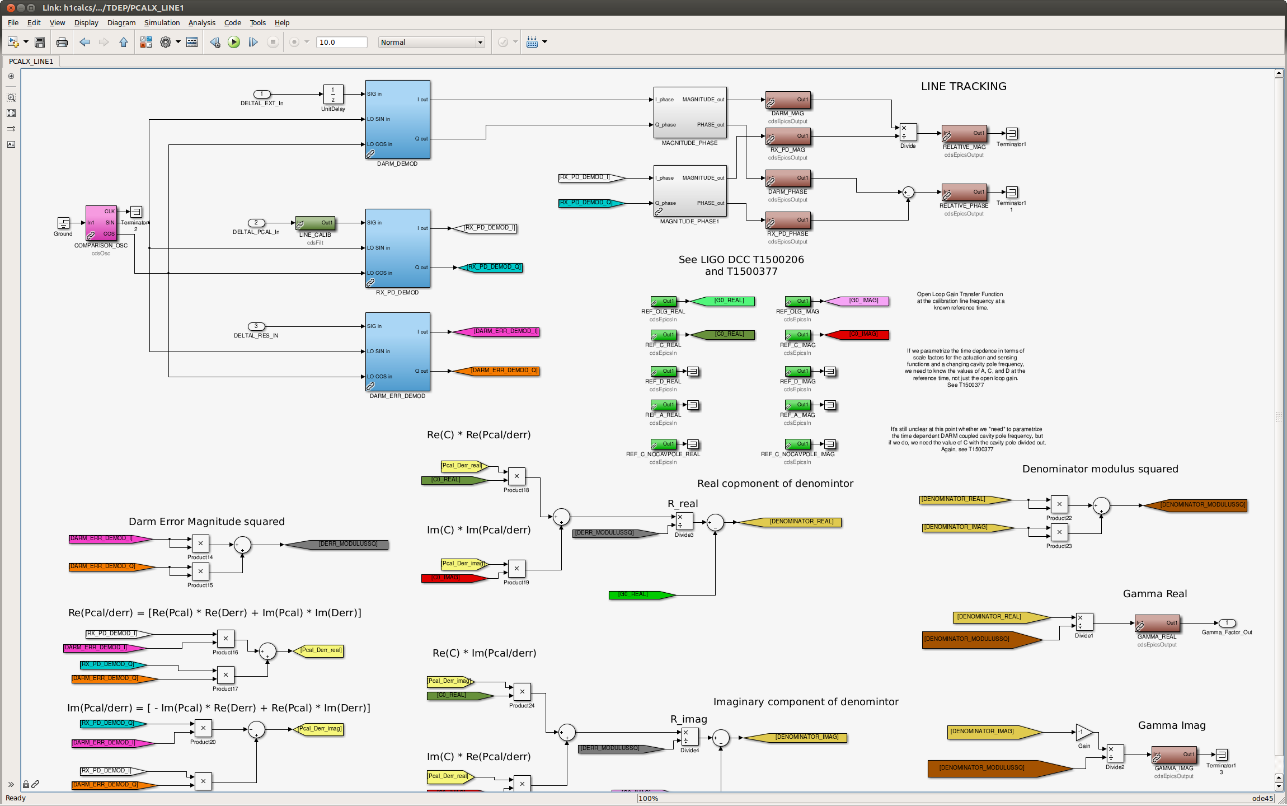Select the DARM_DEMOD block

coord(397,119)
